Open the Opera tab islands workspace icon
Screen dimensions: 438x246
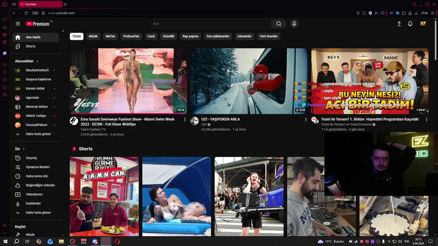click(14, 4)
